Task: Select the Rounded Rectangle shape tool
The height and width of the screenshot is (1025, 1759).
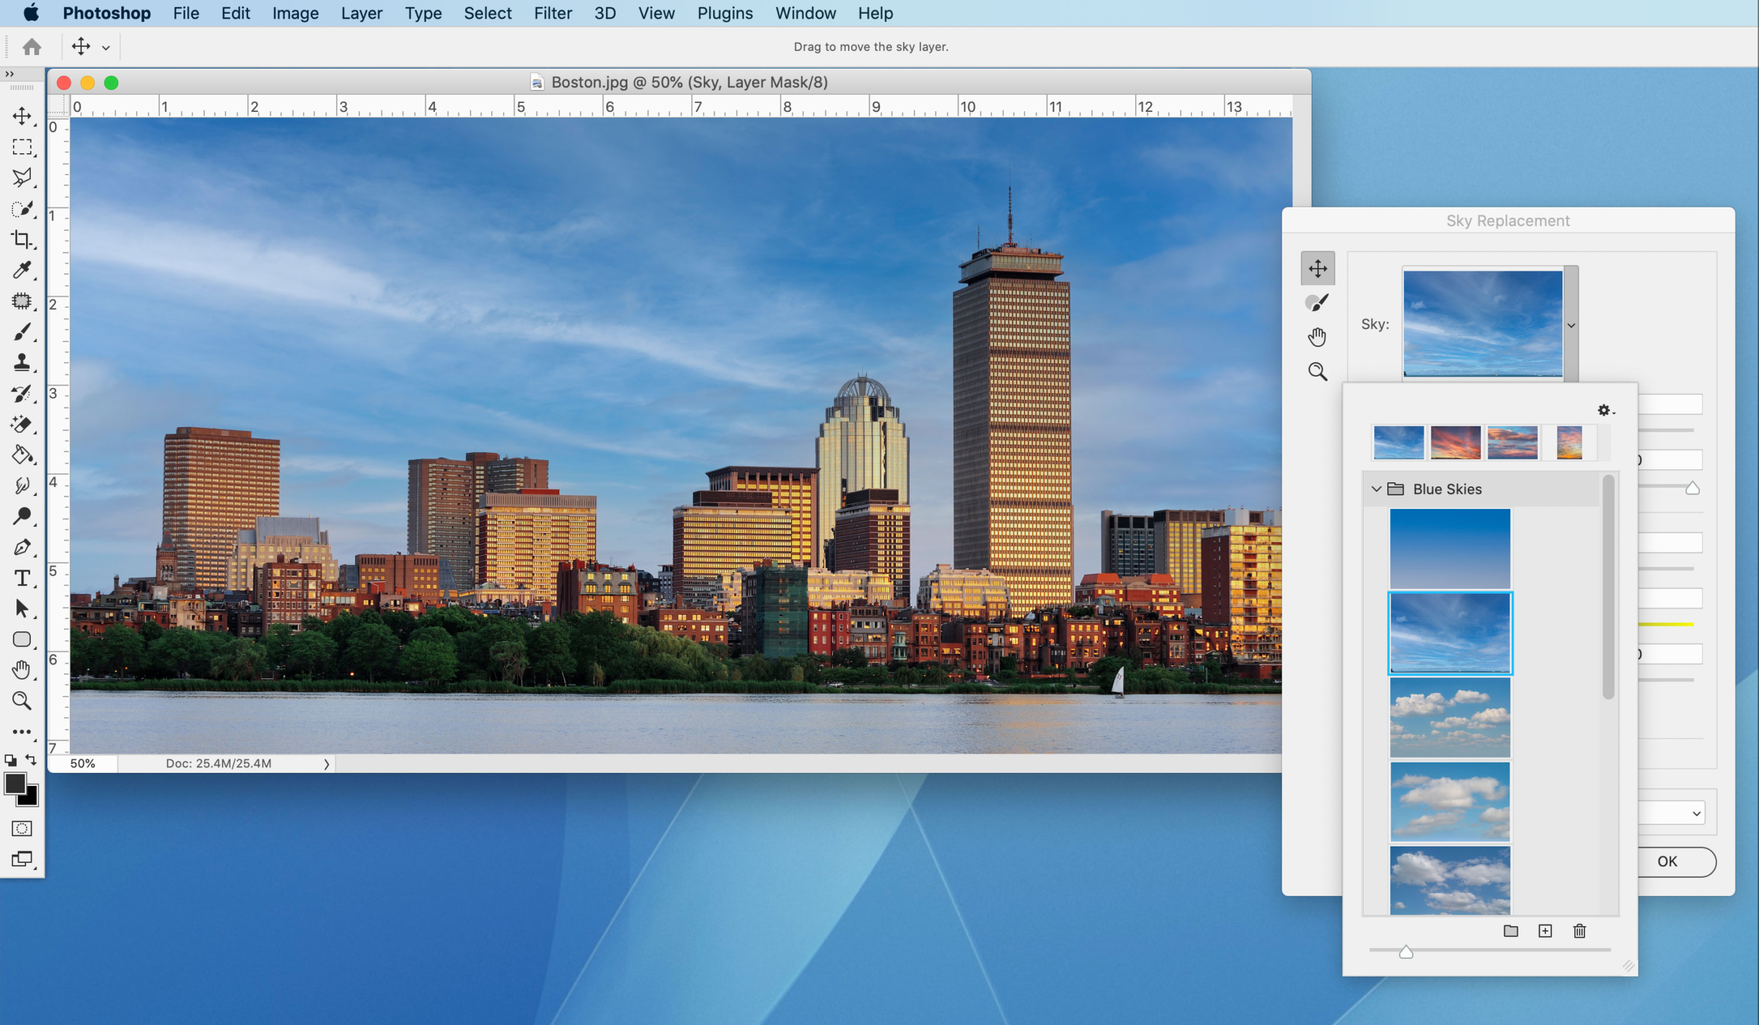Action: click(x=21, y=639)
